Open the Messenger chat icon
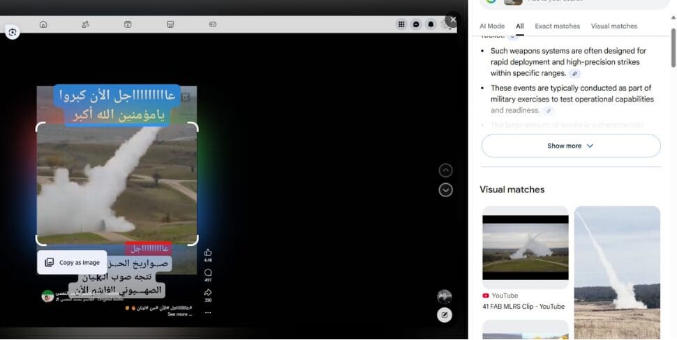 click(416, 24)
